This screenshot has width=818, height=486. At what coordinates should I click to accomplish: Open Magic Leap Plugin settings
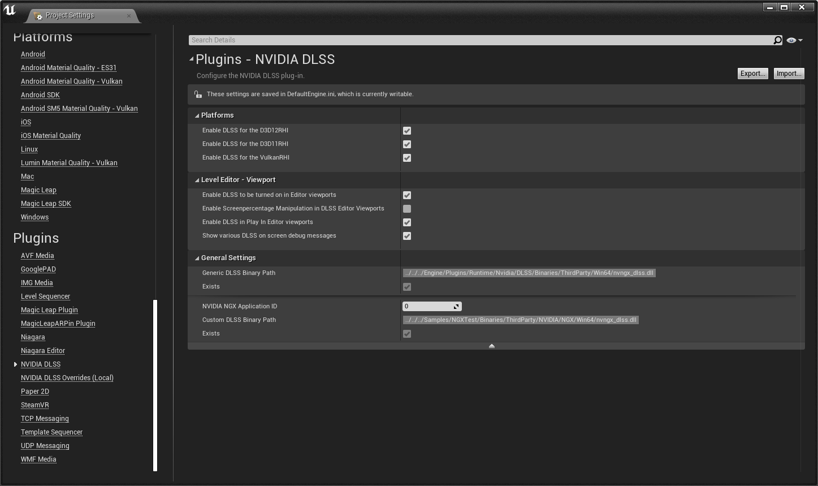(49, 310)
